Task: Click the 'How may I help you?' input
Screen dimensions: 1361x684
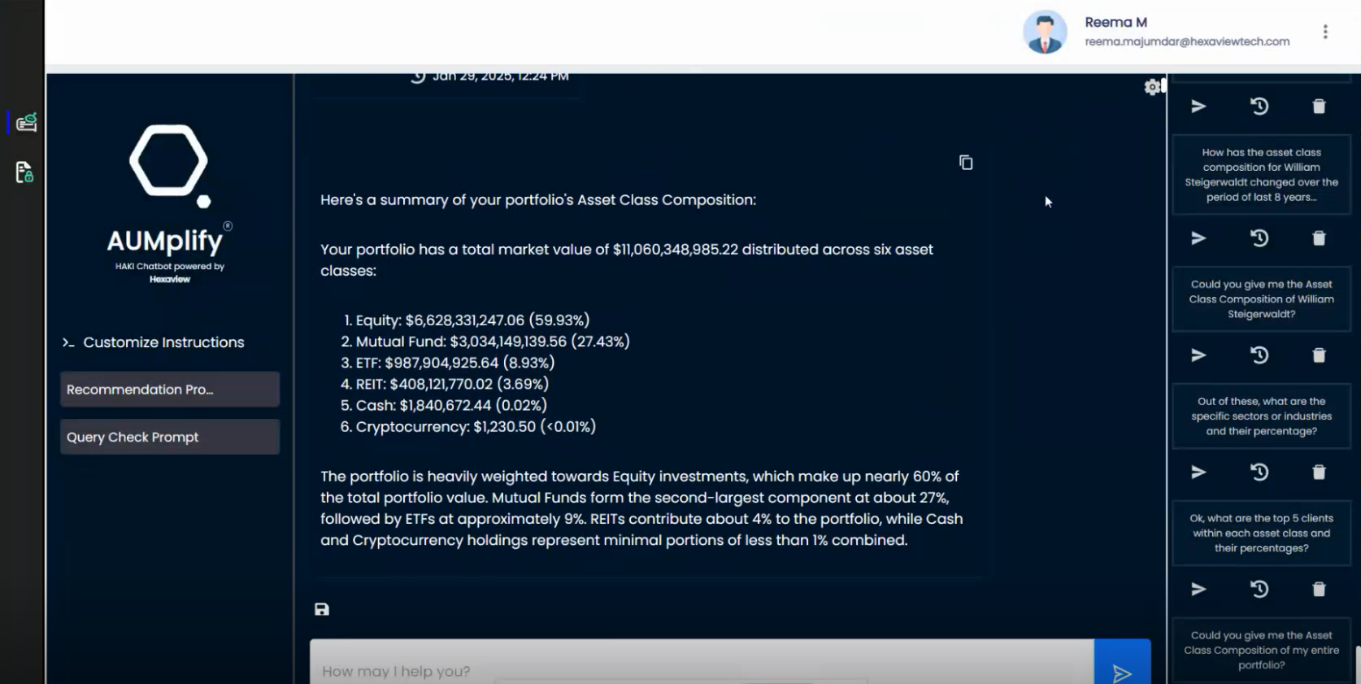Action: point(701,671)
